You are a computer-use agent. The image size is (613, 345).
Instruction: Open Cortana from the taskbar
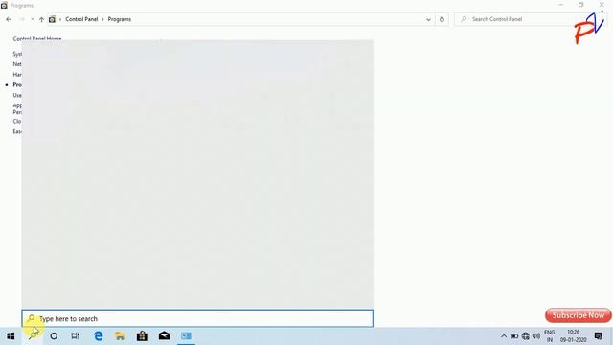point(54,336)
